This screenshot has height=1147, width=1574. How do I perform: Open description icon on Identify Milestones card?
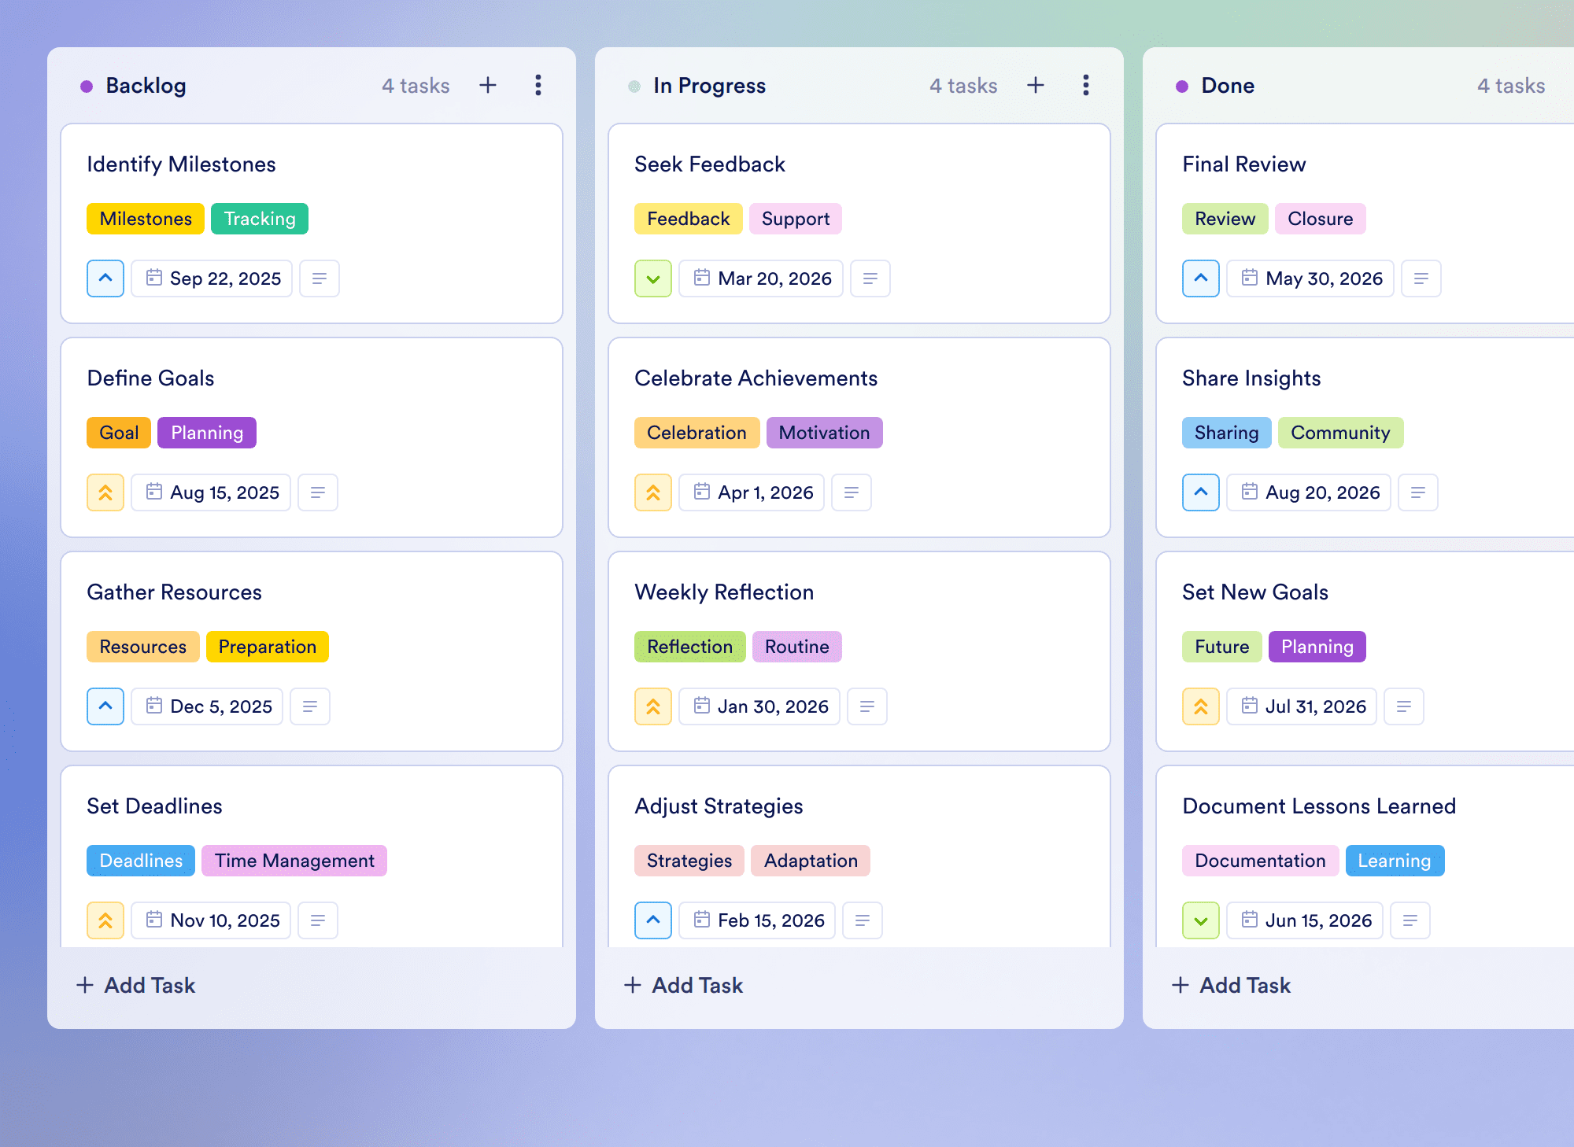click(x=320, y=278)
